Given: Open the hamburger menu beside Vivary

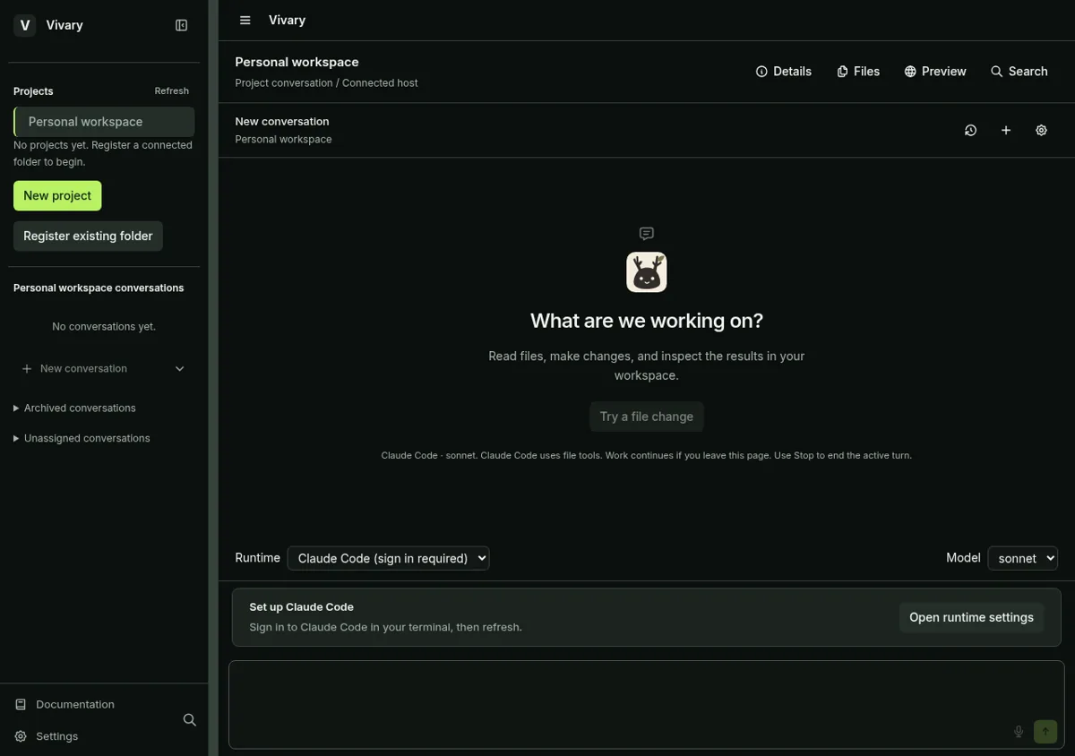Looking at the screenshot, I should [x=245, y=20].
